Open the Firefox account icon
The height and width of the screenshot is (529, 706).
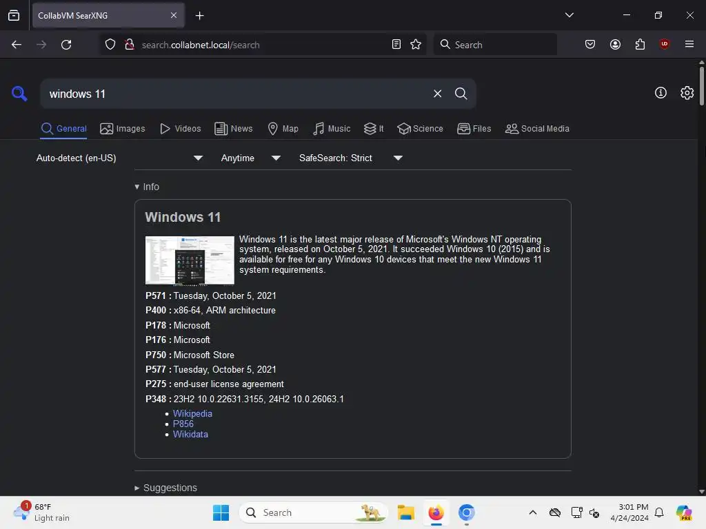(615, 44)
